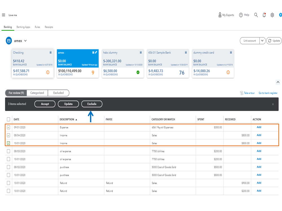Click the Help question mark icon
This screenshot has height=211, width=282.
(241, 15)
